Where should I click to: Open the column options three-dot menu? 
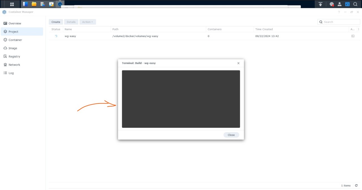(359, 29)
